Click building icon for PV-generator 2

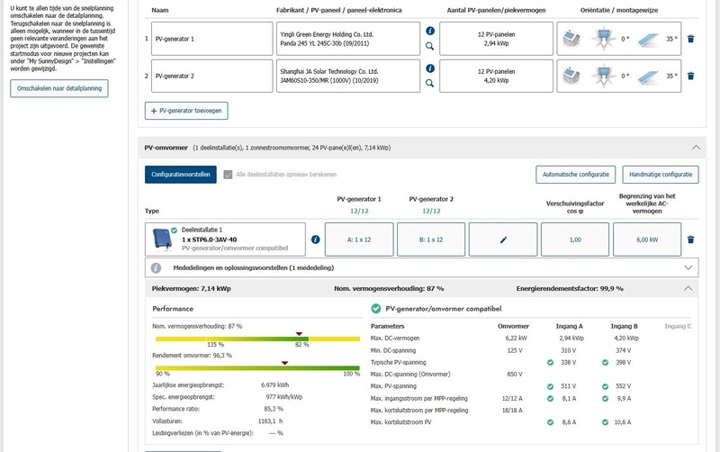coord(571,76)
